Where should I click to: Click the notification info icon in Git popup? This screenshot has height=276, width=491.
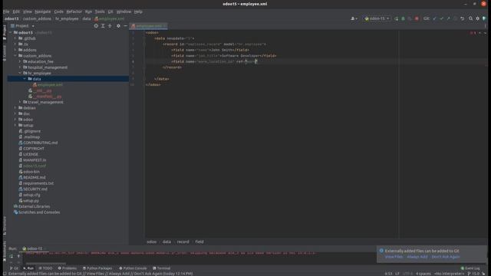381,251
